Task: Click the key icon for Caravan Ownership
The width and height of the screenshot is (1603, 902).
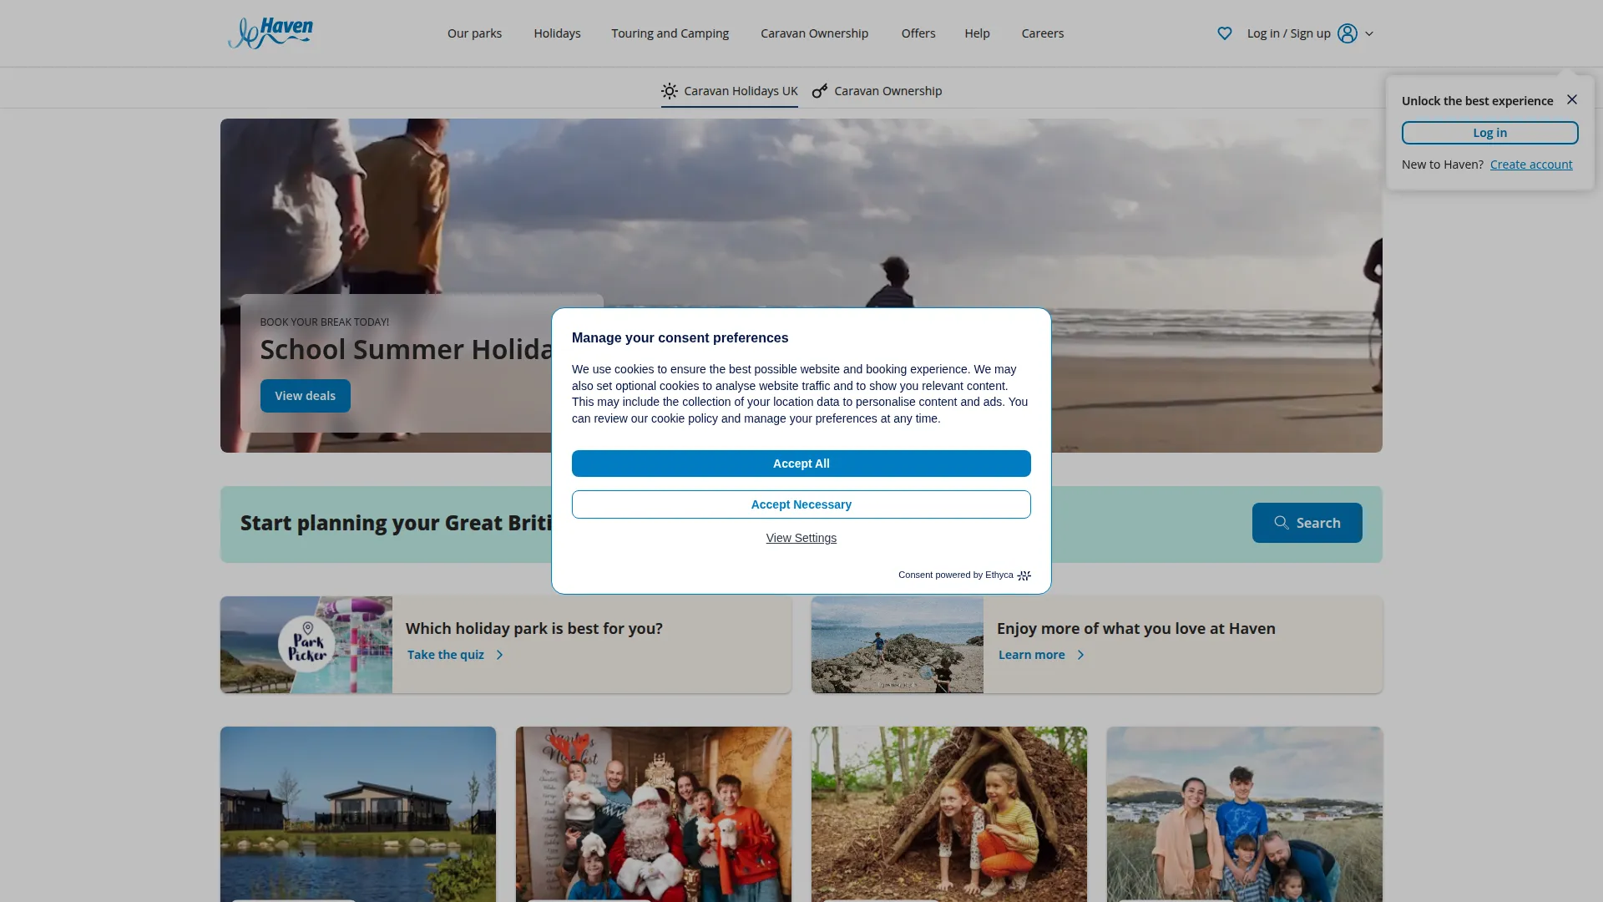Action: (820, 91)
